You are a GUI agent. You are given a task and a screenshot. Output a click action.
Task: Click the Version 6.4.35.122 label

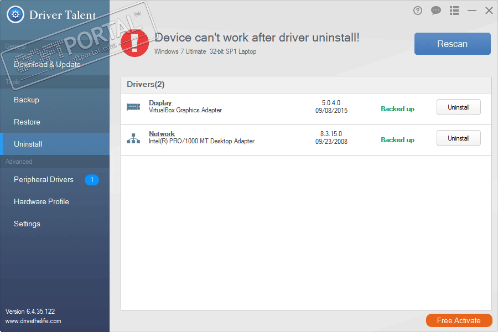[30, 312]
